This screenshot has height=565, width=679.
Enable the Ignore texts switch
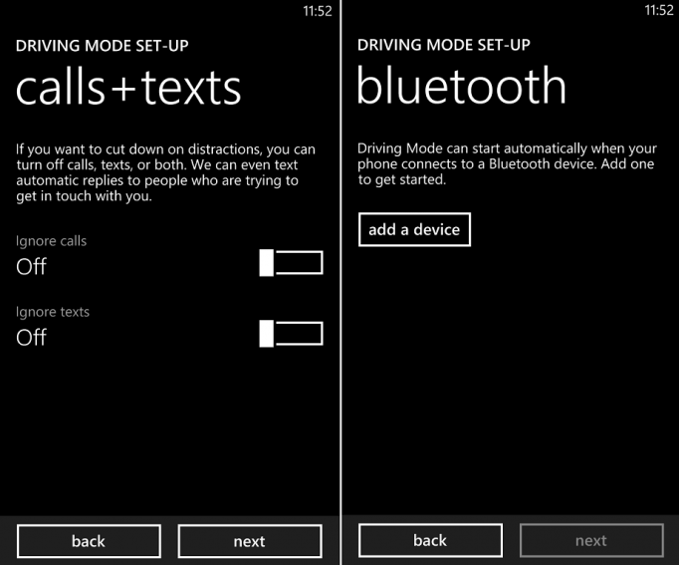(x=291, y=334)
